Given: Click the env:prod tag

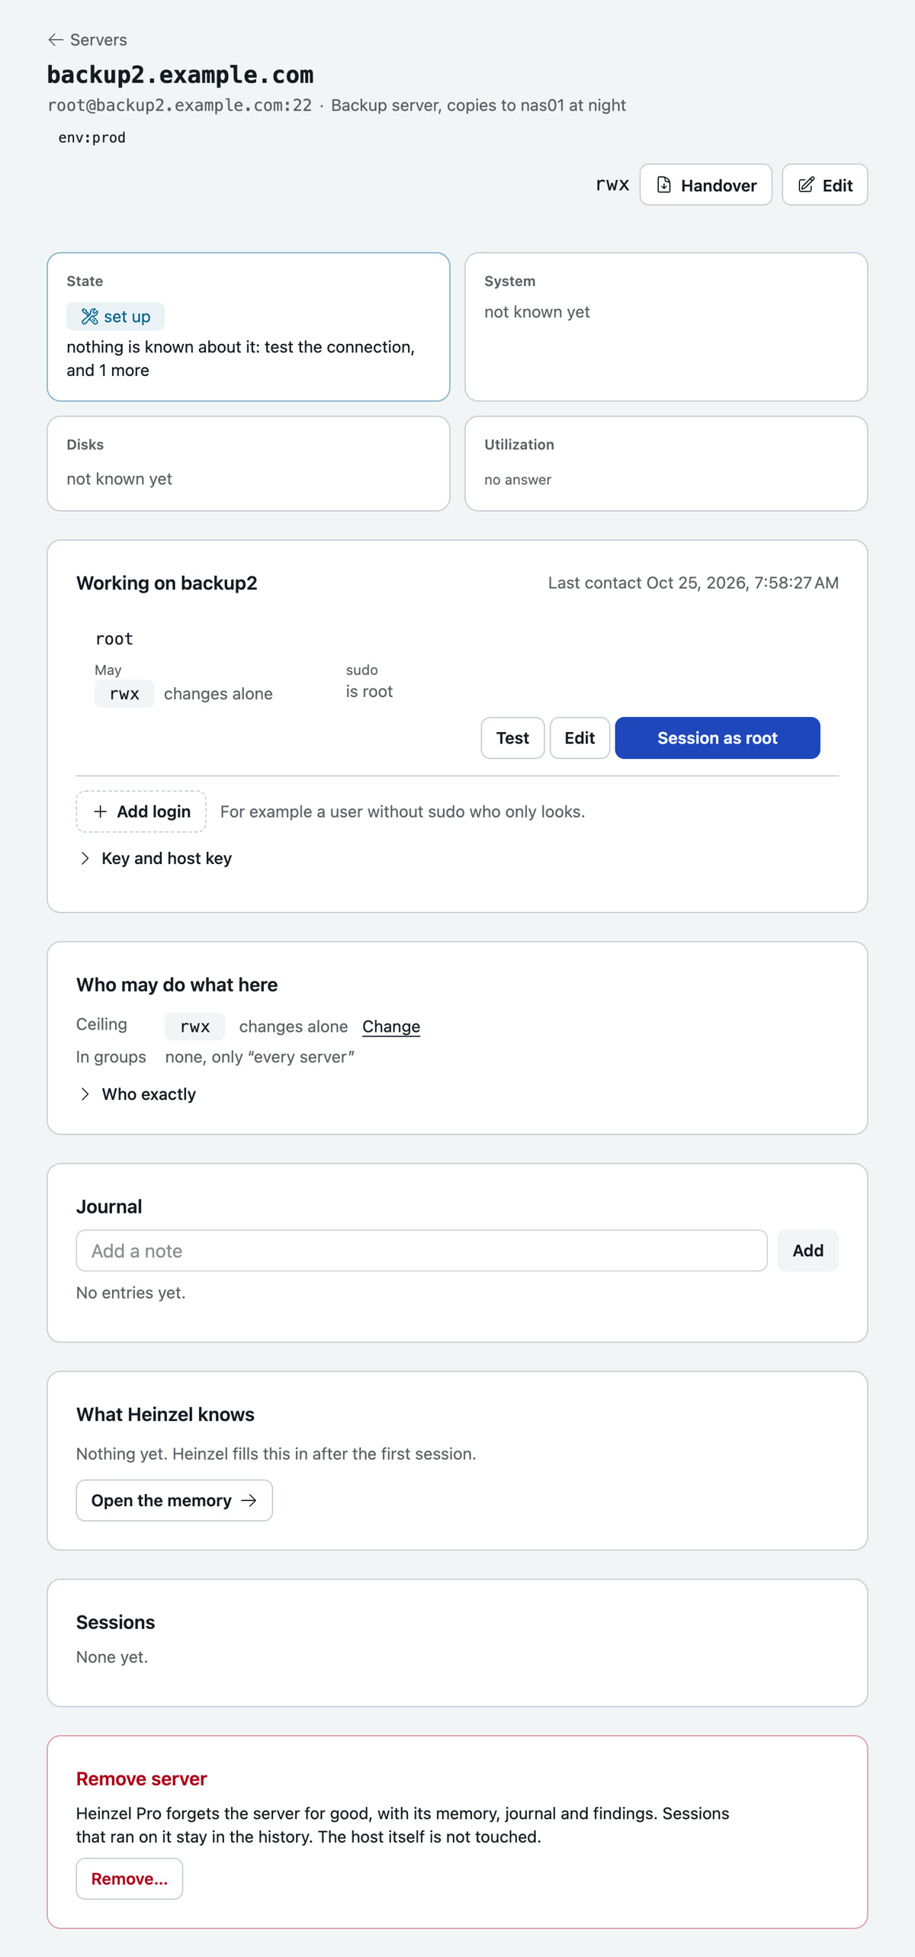Looking at the screenshot, I should pyautogui.click(x=91, y=137).
